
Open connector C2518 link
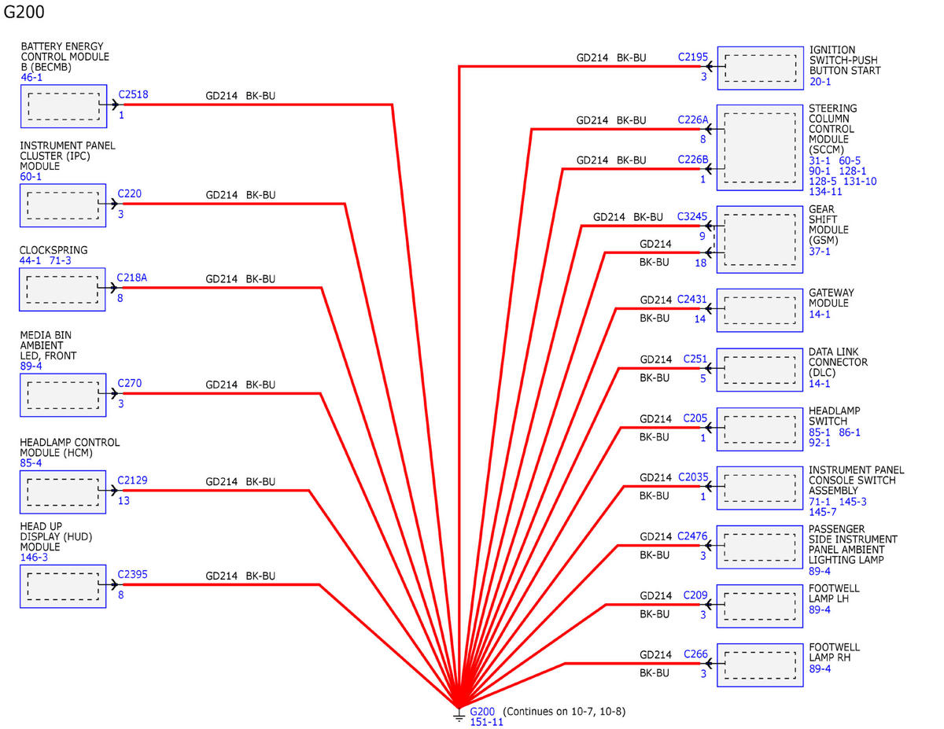(133, 95)
